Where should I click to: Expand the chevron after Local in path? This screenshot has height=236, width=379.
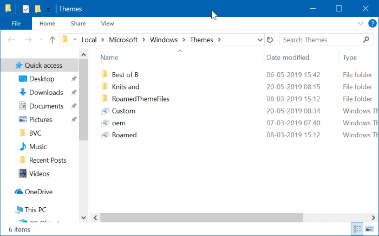click(103, 40)
